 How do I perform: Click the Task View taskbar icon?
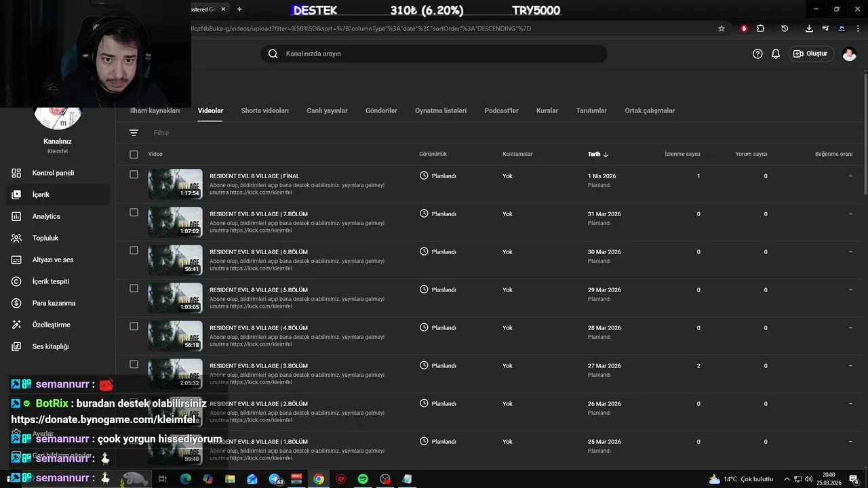pos(163,479)
